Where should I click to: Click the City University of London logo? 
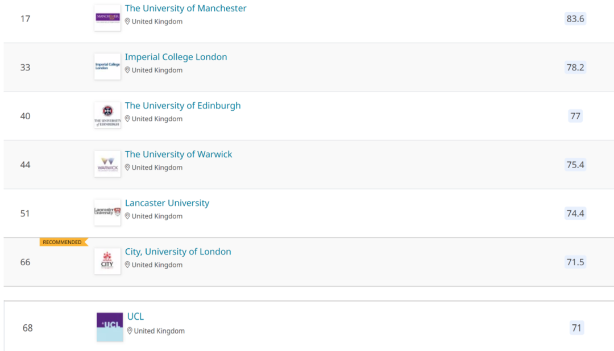(107, 261)
